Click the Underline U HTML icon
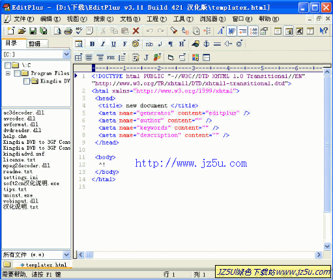This screenshot has width=333, height=280. click(113, 44)
